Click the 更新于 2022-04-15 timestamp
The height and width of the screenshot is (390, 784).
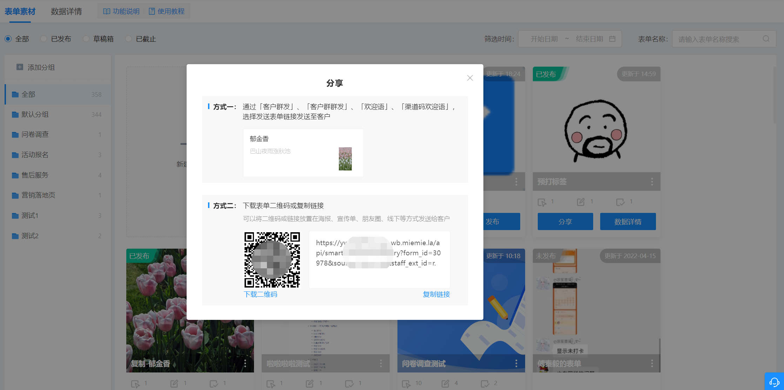coord(630,256)
